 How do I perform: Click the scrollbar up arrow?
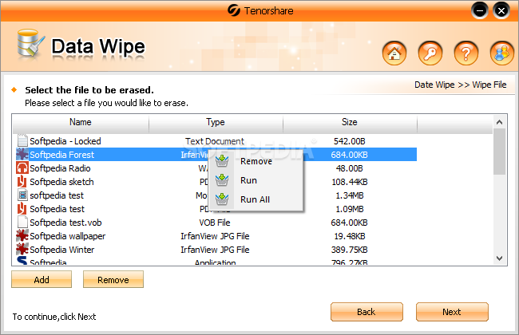click(x=500, y=122)
